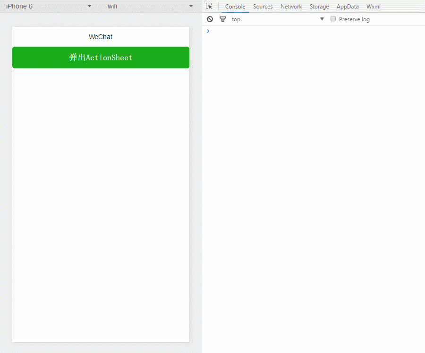Click the blue console prompt chevron
Viewport: 425px width, 353px height.
tap(208, 31)
